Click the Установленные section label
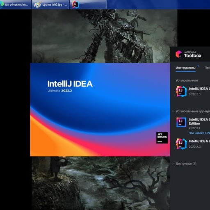This screenshot has width=210, height=210. pyautogui.click(x=187, y=80)
